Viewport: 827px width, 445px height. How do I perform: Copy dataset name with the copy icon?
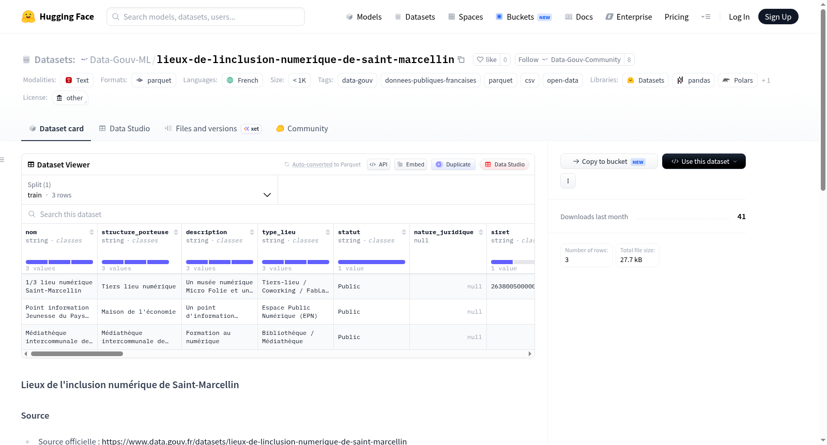pyautogui.click(x=461, y=59)
